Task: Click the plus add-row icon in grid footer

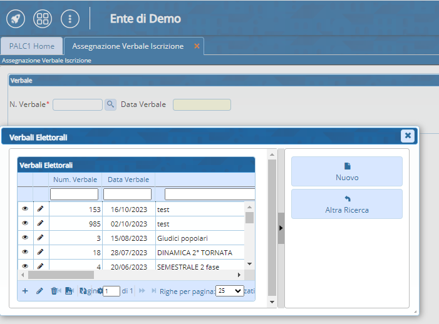Action: (x=25, y=291)
